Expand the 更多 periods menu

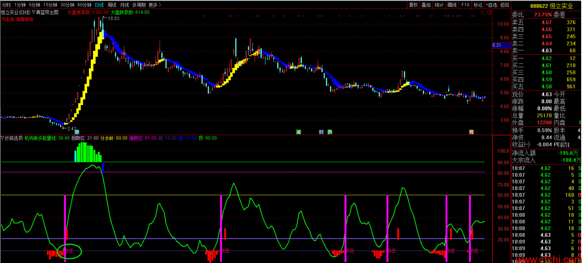[155, 5]
